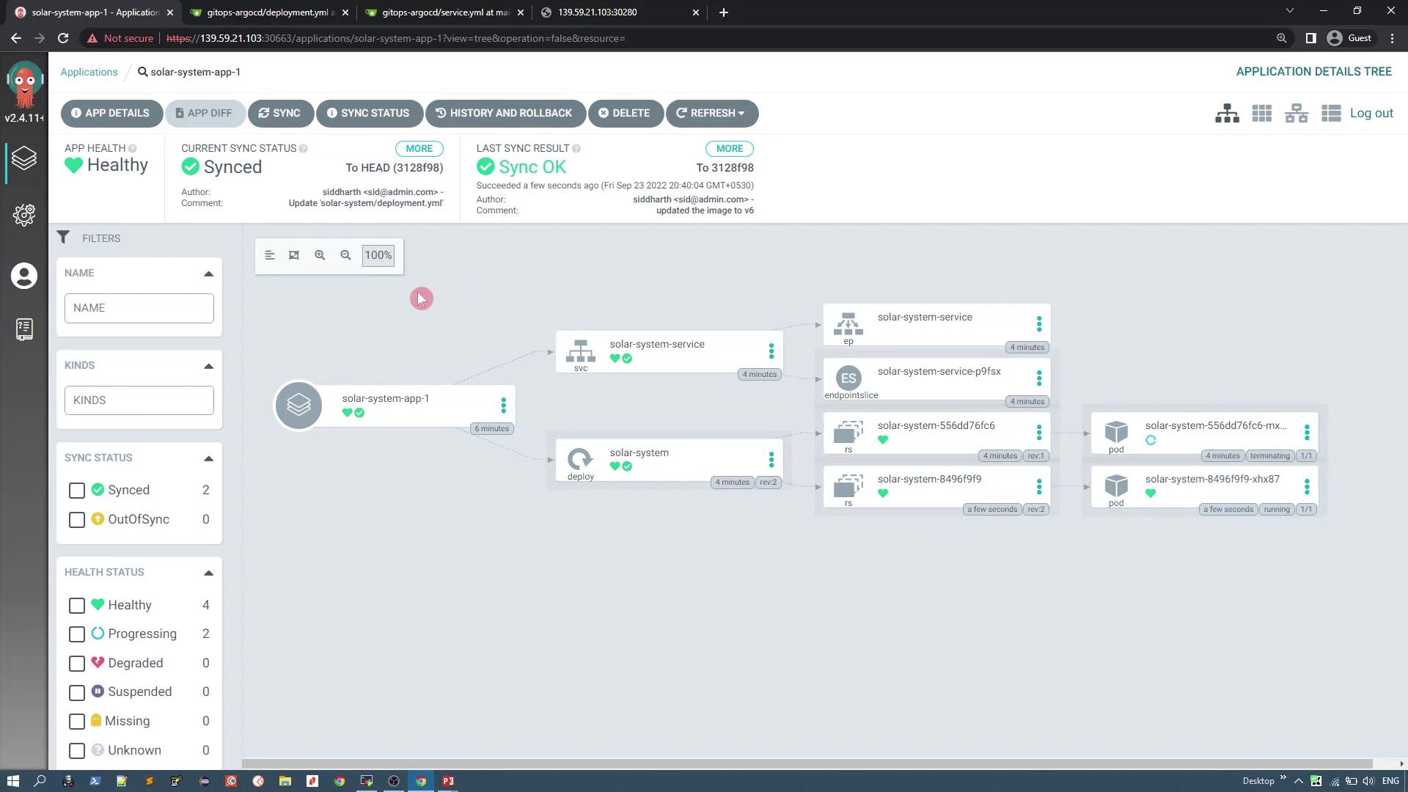Open kebab menu for solar-system deploy node

771,460
